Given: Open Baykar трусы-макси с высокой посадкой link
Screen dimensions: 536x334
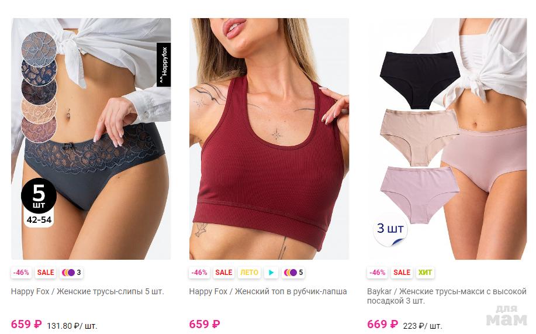Looking at the screenshot, I should click(447, 296).
